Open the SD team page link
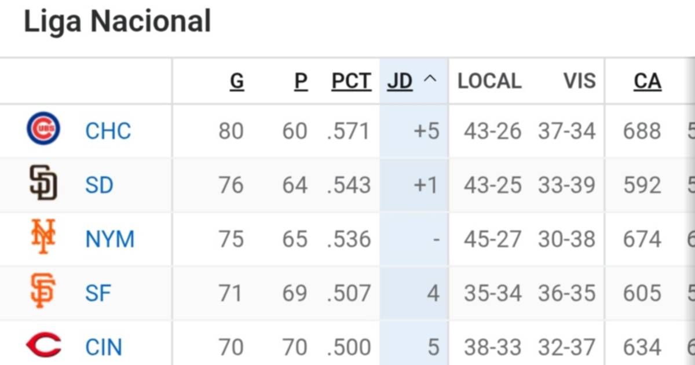This screenshot has width=695, height=365. click(x=99, y=185)
